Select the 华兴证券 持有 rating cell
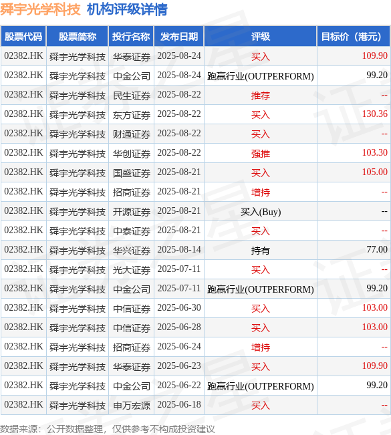The height and width of the screenshot is (435, 391). point(260,251)
